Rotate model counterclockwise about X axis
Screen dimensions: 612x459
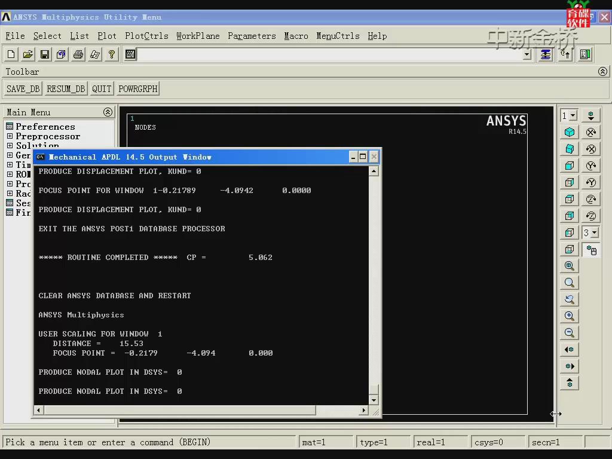tap(591, 149)
